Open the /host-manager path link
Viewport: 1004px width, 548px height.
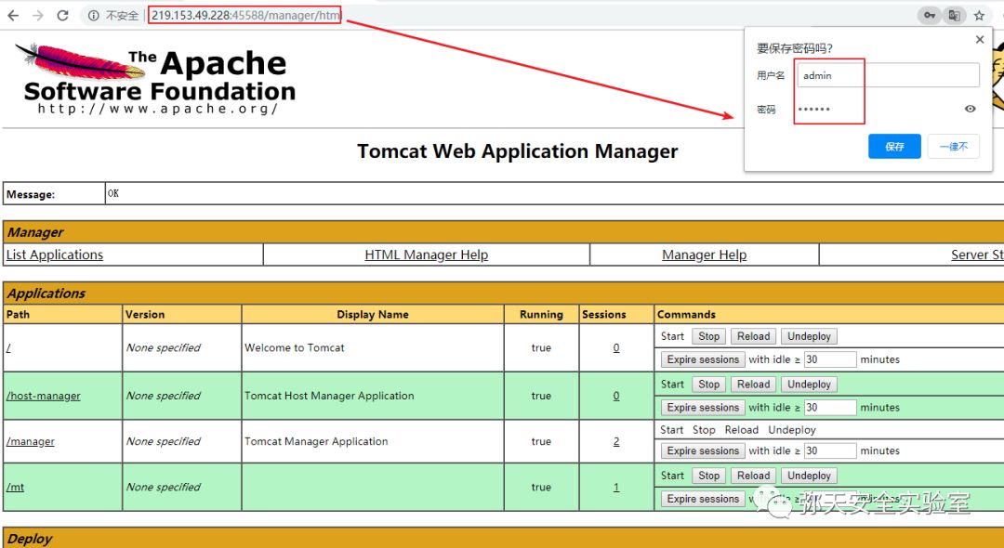pos(44,395)
